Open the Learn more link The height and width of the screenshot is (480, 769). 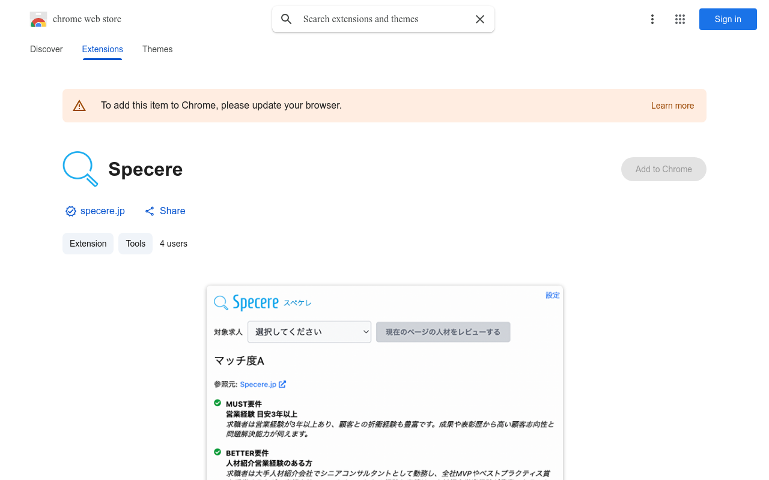point(672,106)
